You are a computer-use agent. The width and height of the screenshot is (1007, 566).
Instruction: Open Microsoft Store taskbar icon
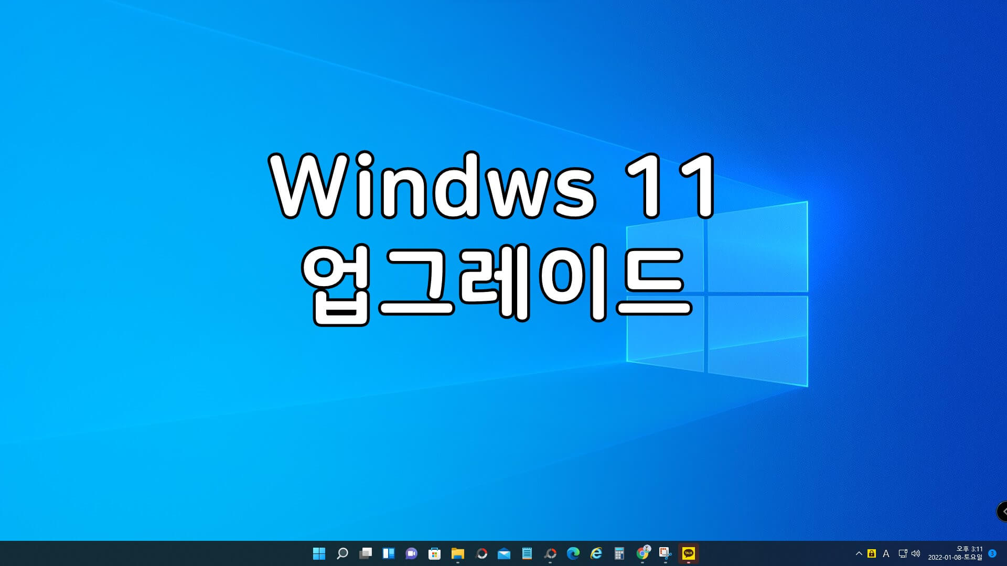434,553
